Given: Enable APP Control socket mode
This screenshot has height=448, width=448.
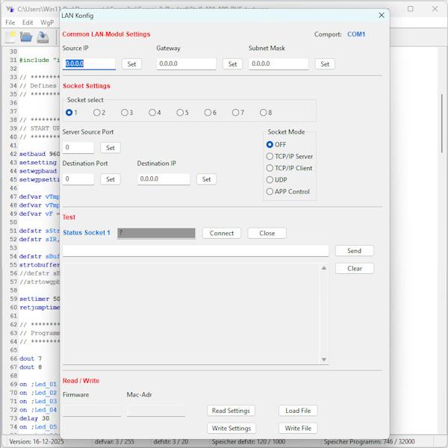Looking at the screenshot, I should (x=270, y=192).
